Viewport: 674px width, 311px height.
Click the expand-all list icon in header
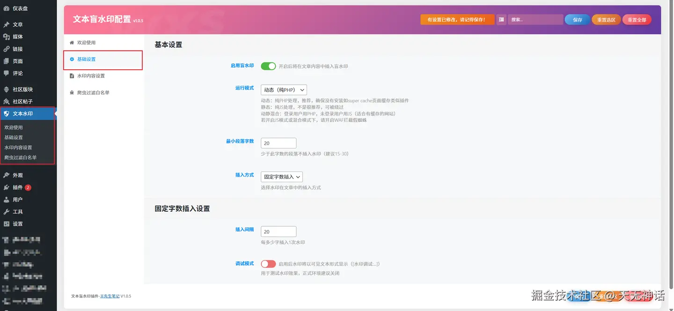tap(501, 20)
